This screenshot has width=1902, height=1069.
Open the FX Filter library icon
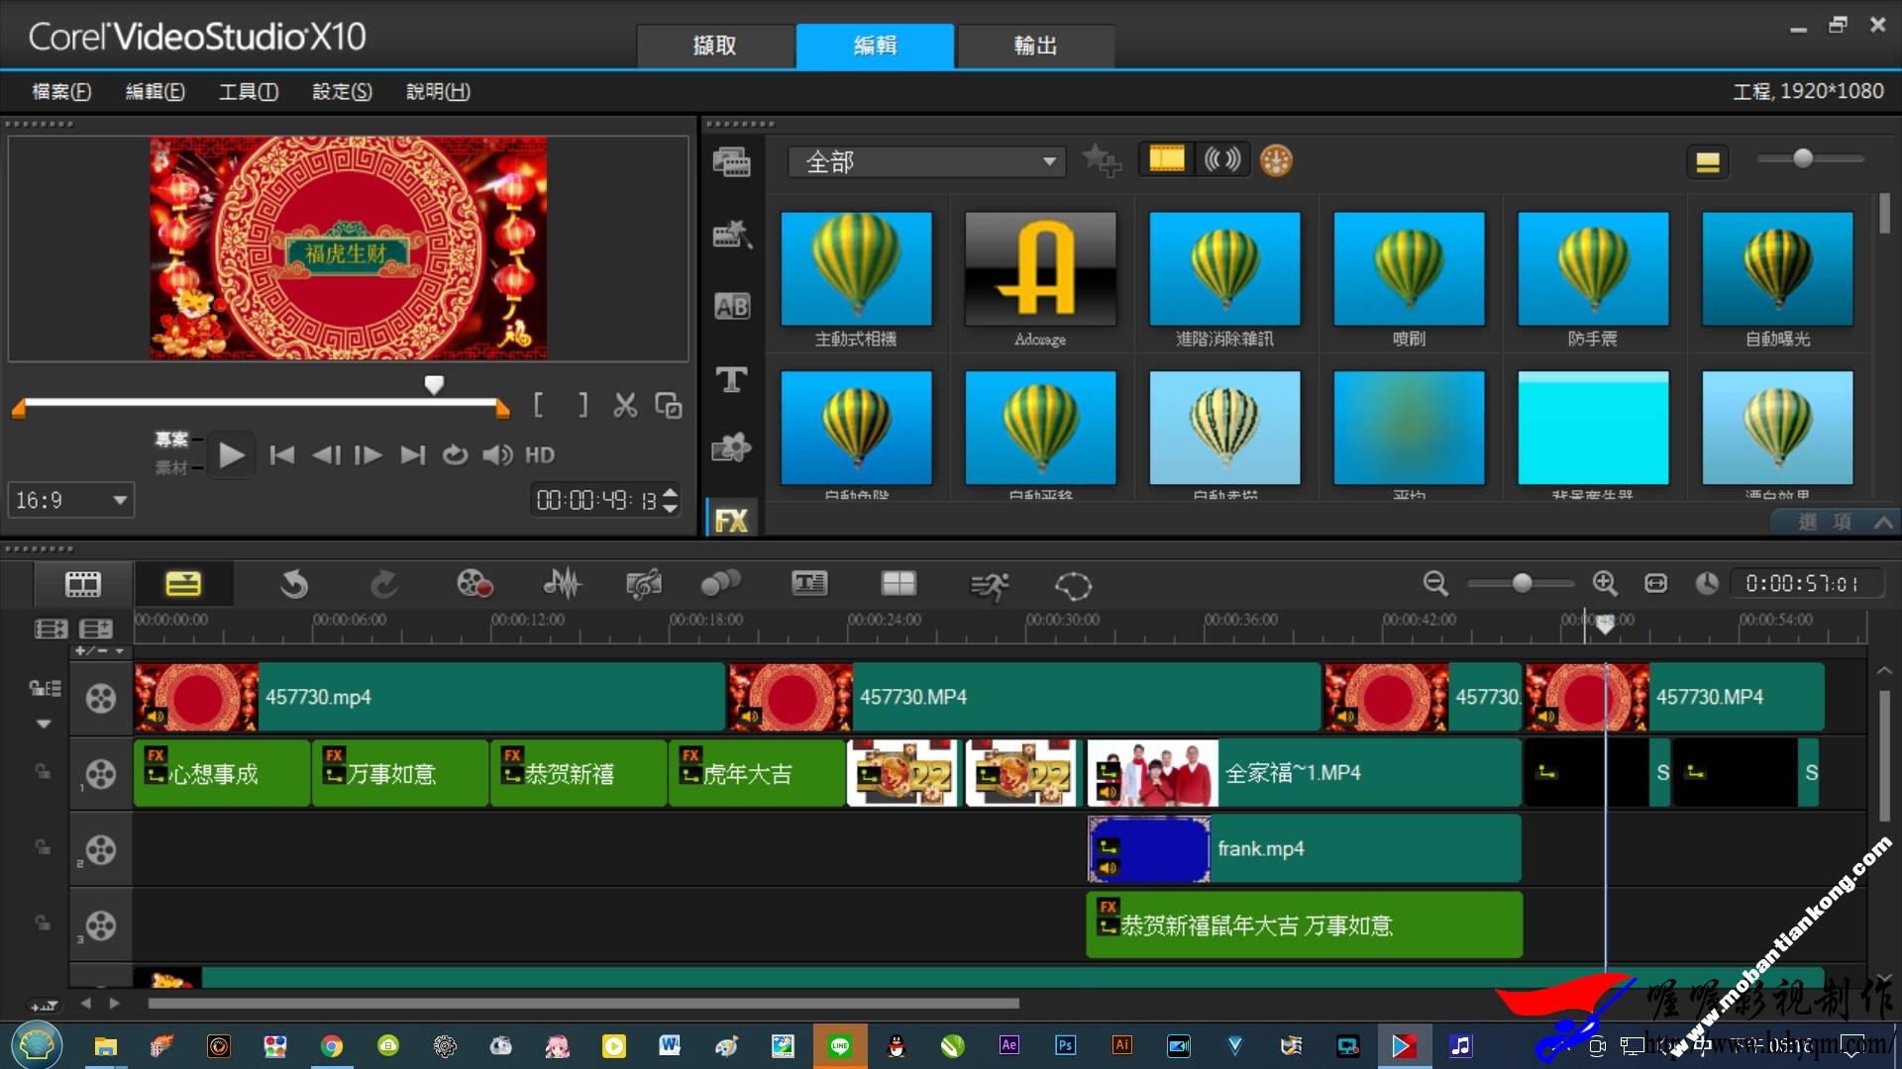[x=732, y=521]
